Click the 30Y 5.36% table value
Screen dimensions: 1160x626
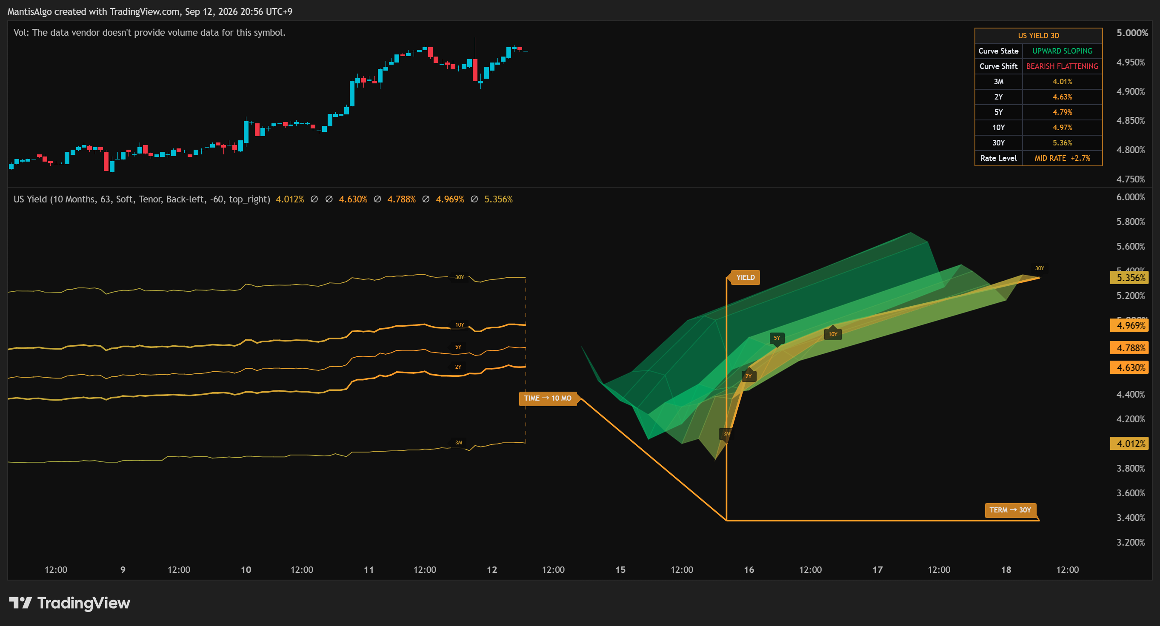point(1062,142)
